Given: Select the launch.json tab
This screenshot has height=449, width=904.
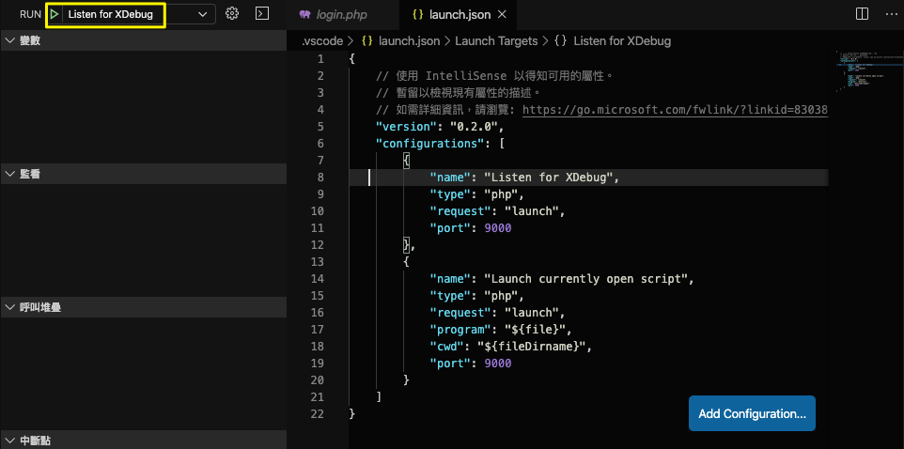Looking at the screenshot, I should (458, 14).
